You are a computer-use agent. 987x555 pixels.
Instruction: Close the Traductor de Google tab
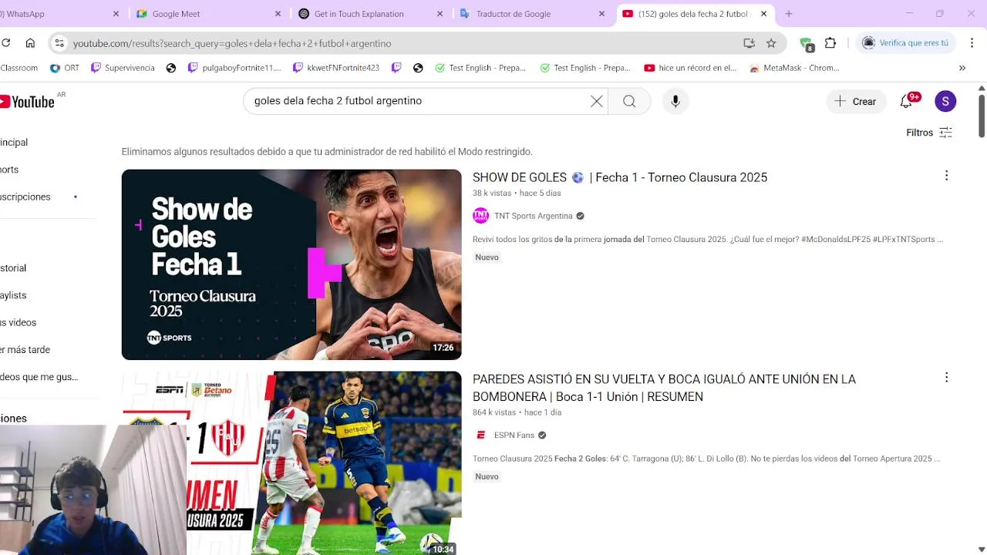coord(602,14)
